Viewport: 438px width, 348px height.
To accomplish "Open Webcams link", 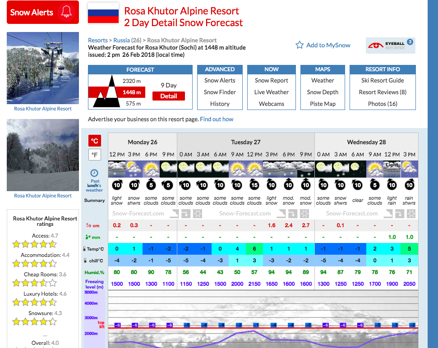I will (272, 104).
